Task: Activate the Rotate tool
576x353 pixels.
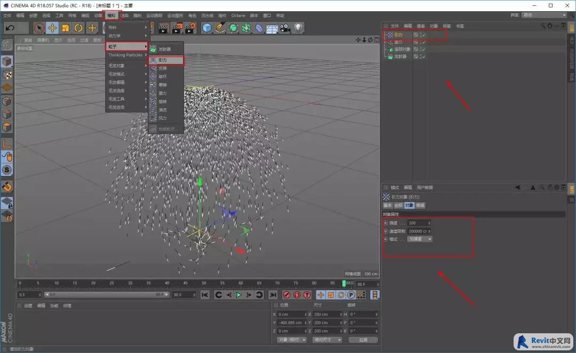Action: 78,28
